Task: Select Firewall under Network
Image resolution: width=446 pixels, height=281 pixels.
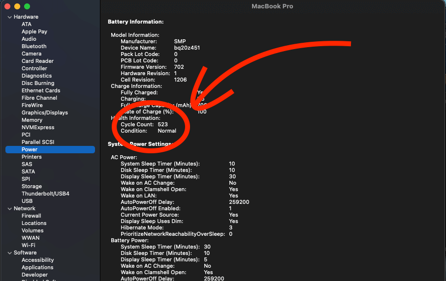Action: 32,216
